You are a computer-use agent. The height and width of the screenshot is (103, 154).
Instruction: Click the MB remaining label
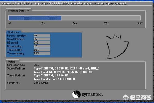click(14, 46)
